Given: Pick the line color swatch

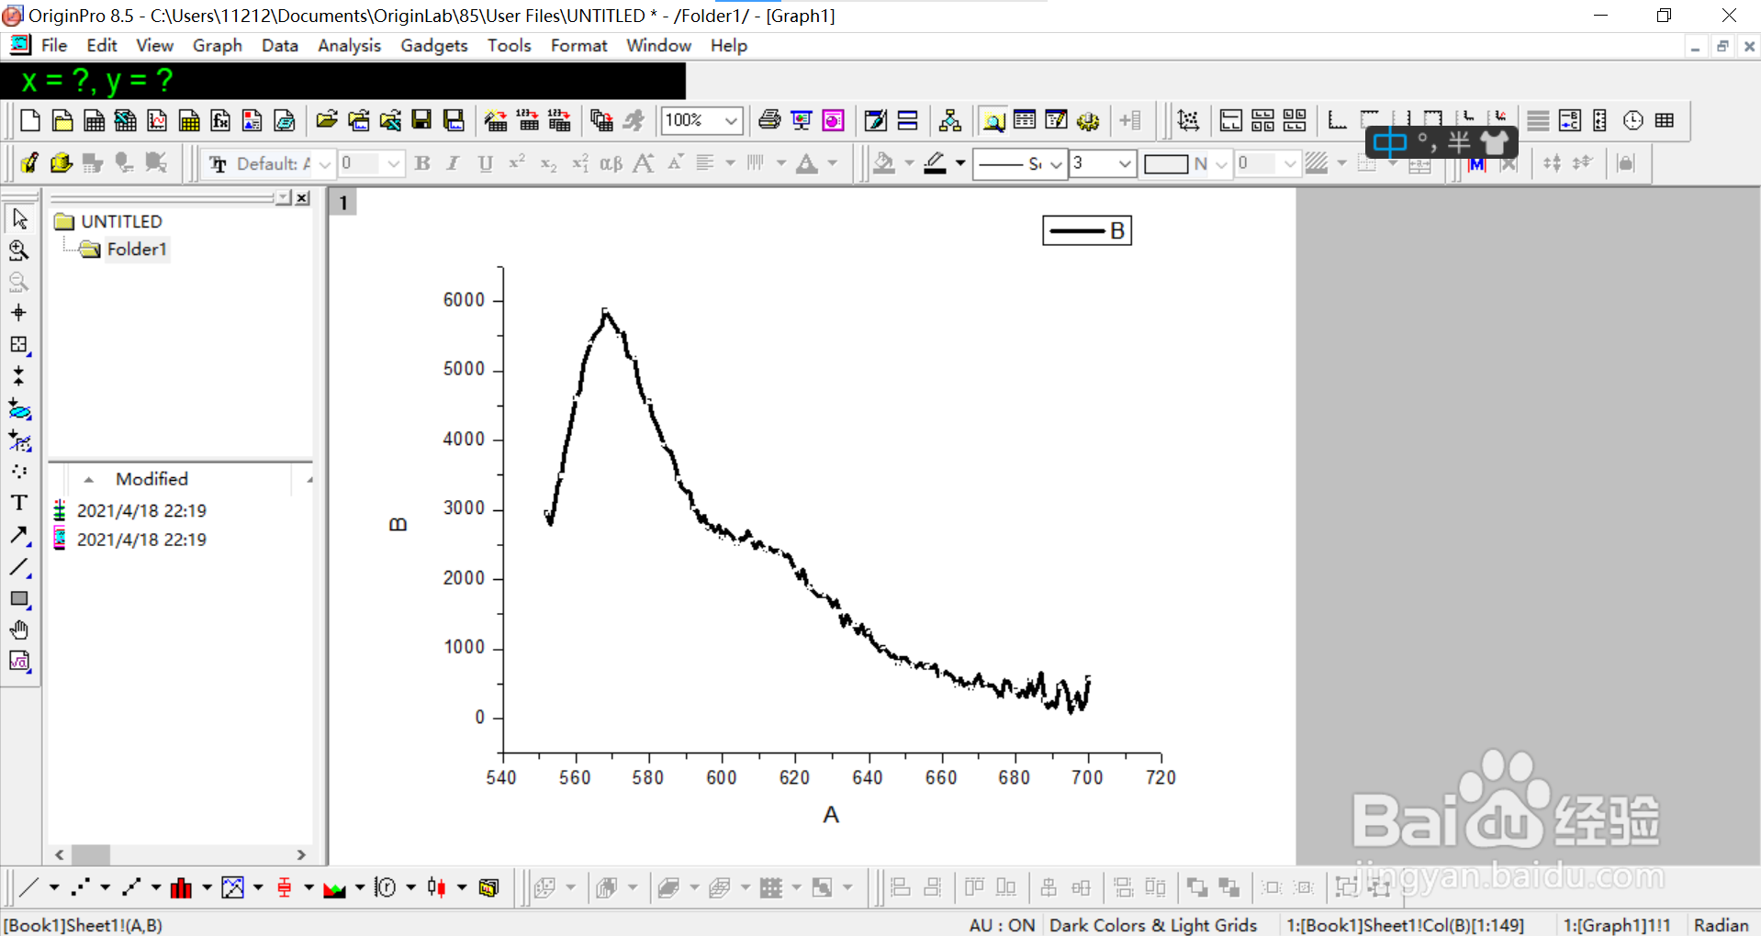Looking at the screenshot, I should tap(935, 163).
